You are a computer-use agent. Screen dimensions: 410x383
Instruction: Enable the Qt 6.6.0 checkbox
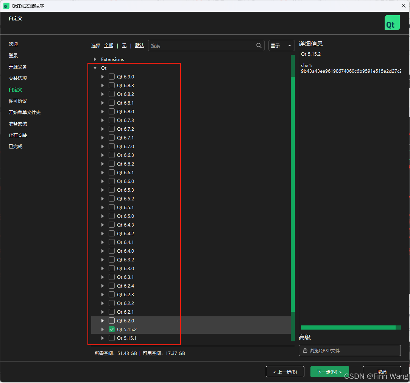[112, 181]
